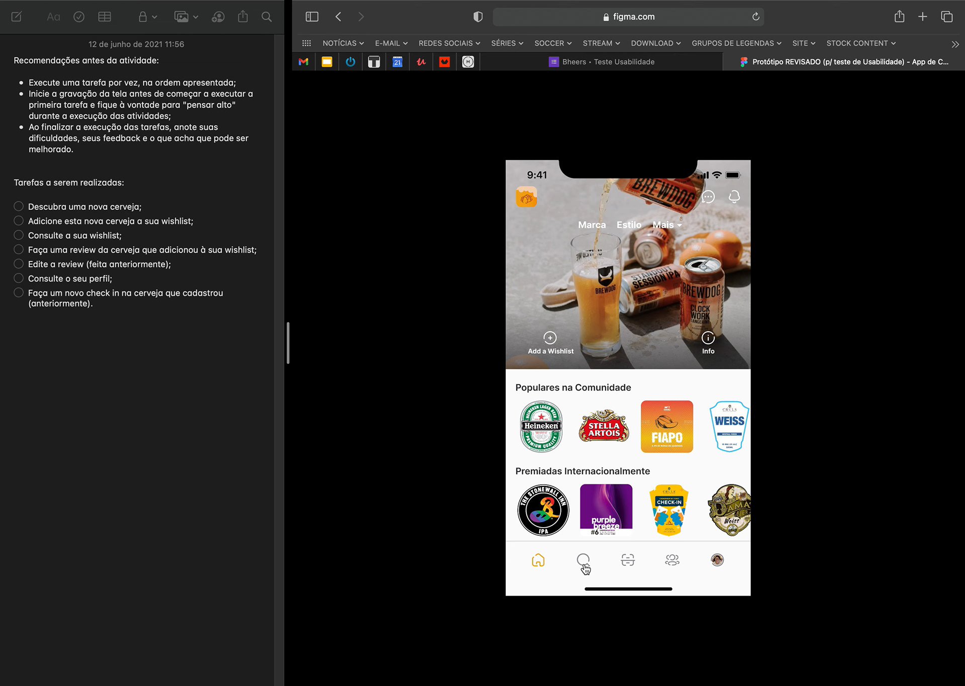Open STOCK CONTENT bookmarks folder
This screenshot has width=965, height=686.
pos(861,43)
